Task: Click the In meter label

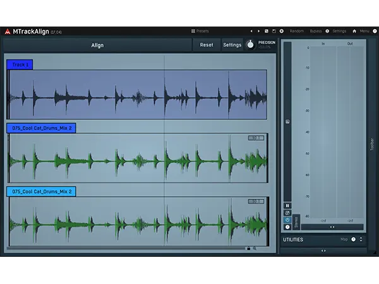Action: point(323,44)
